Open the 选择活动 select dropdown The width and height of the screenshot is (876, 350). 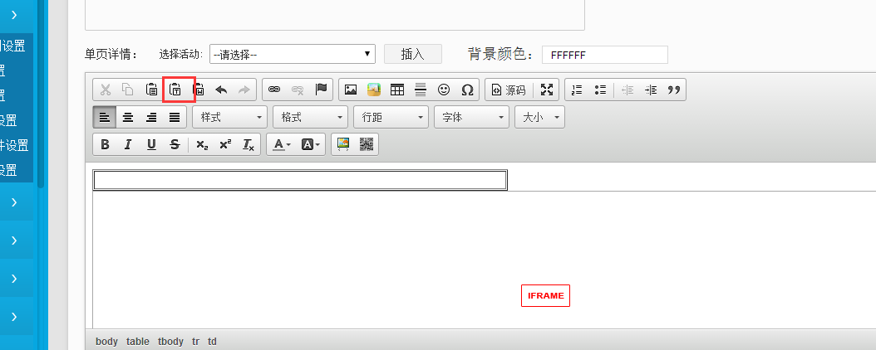coord(293,55)
